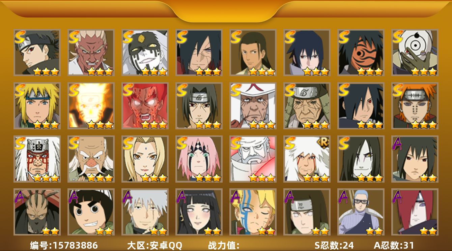Viewport: 452px width, 251px height.
Task: Choose the blonde Tsunade character portrait
Action: 145,159
